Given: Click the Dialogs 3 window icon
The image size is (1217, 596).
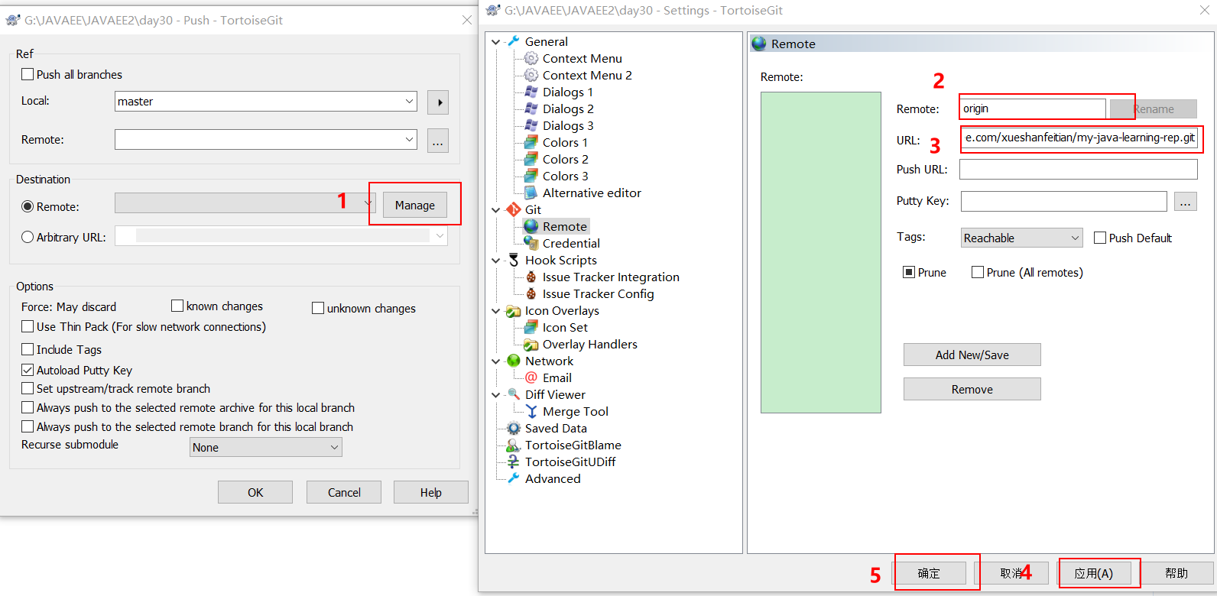Looking at the screenshot, I should 531,125.
